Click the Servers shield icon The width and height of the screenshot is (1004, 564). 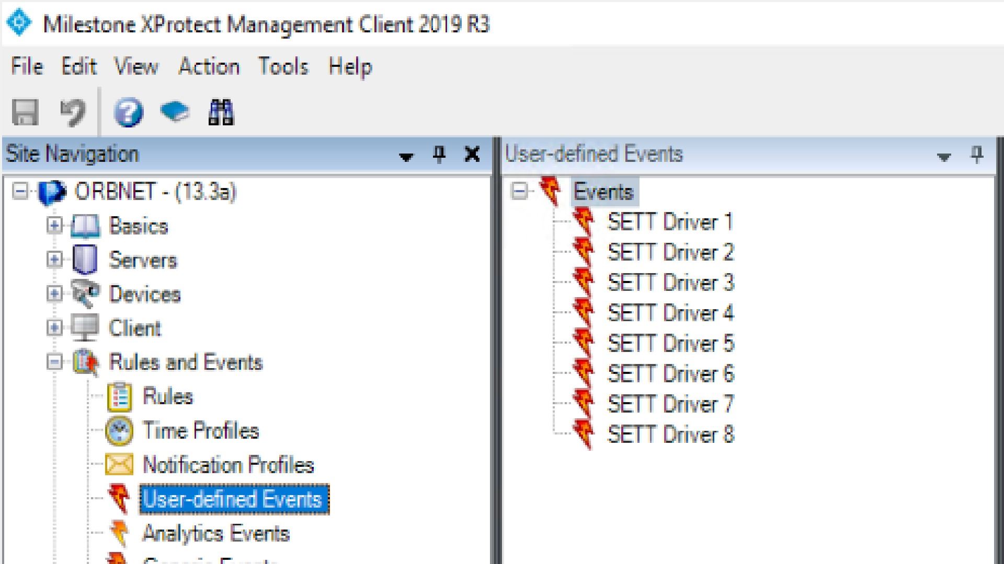point(85,260)
